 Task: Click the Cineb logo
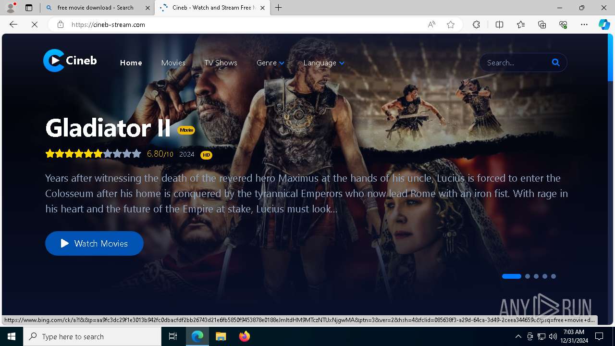pos(70,61)
